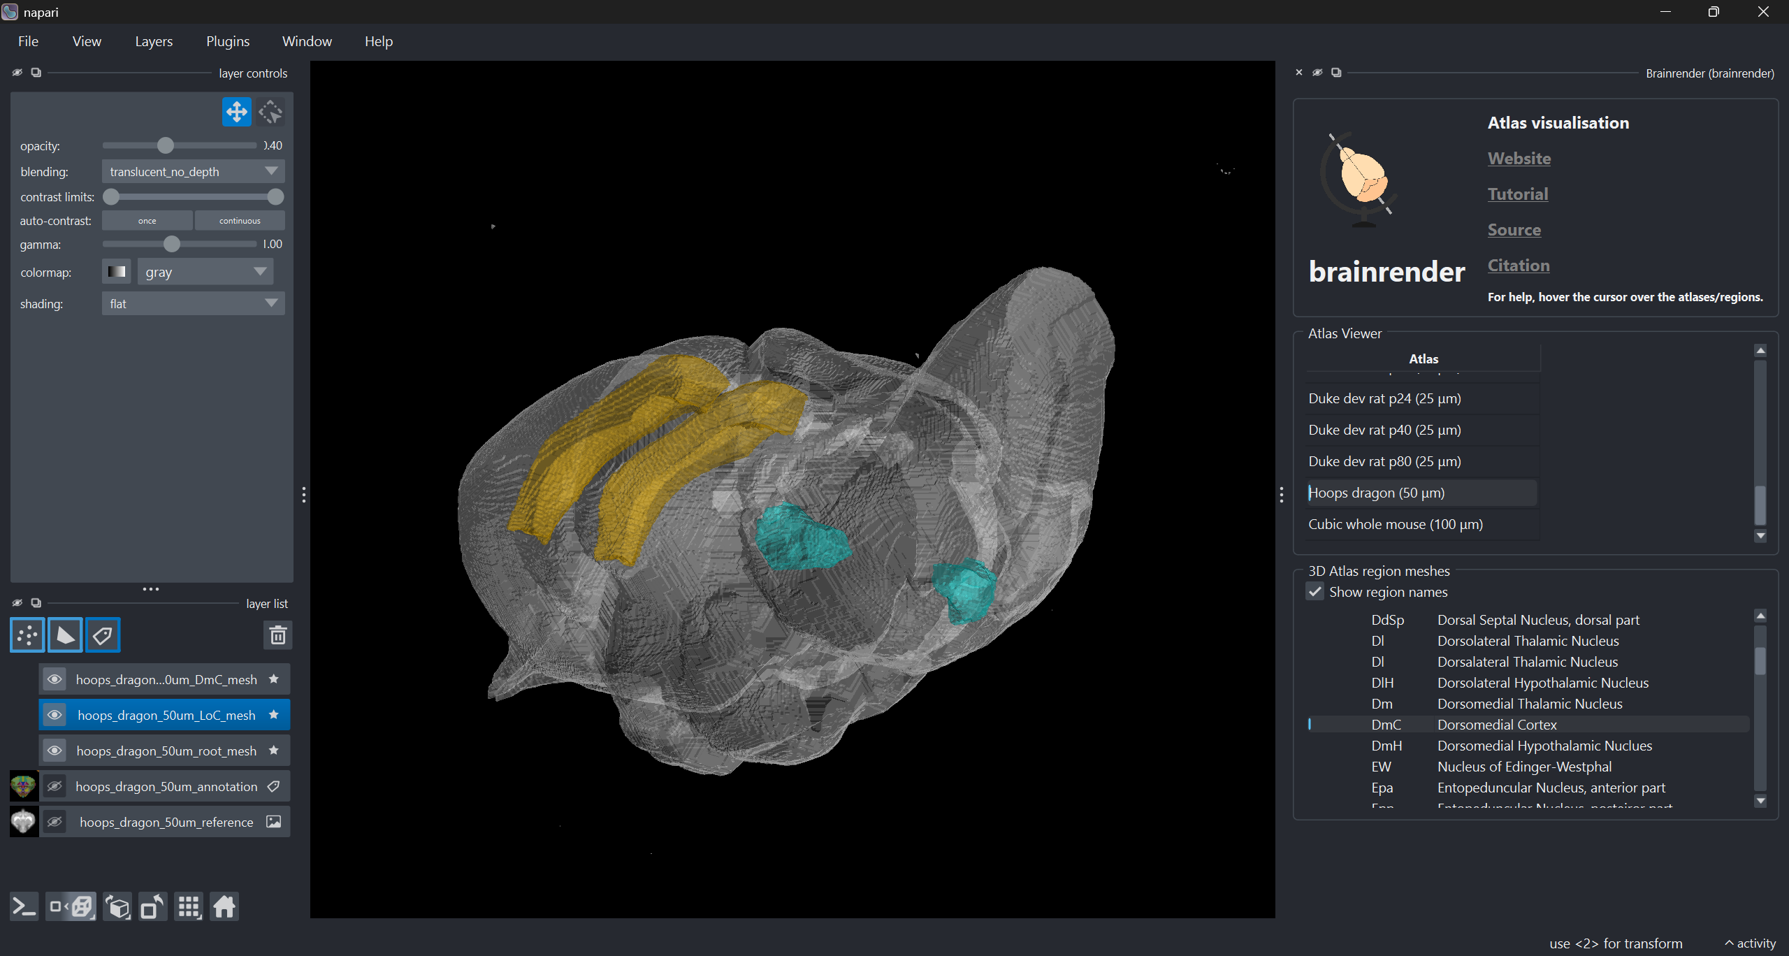This screenshot has width=1789, height=956.
Task: Toggle grid mode view
Action: [x=189, y=907]
